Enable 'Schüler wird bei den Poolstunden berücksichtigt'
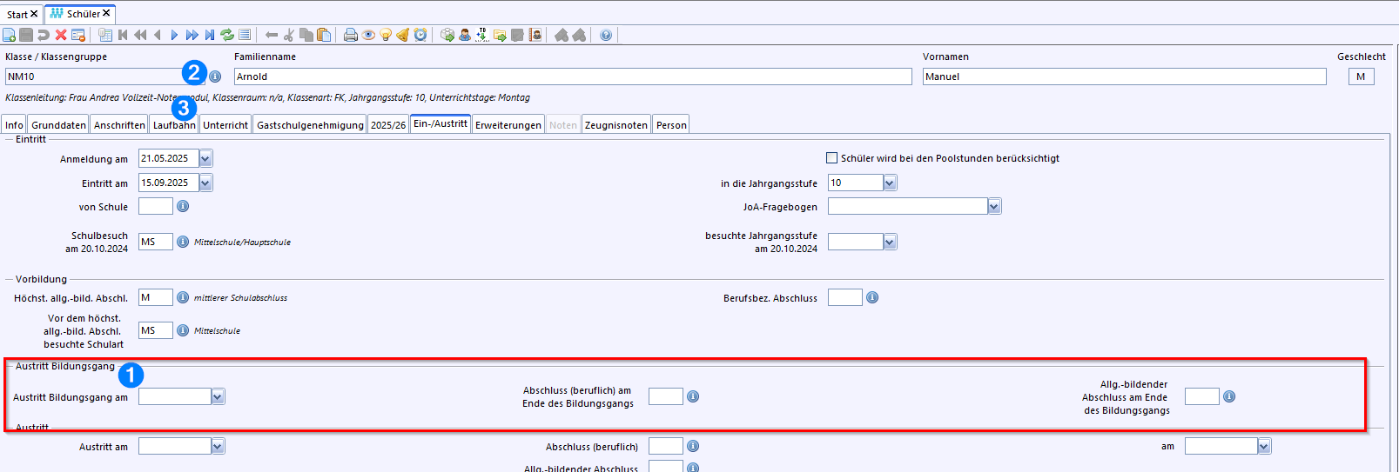This screenshot has width=1399, height=472. pyautogui.click(x=831, y=158)
